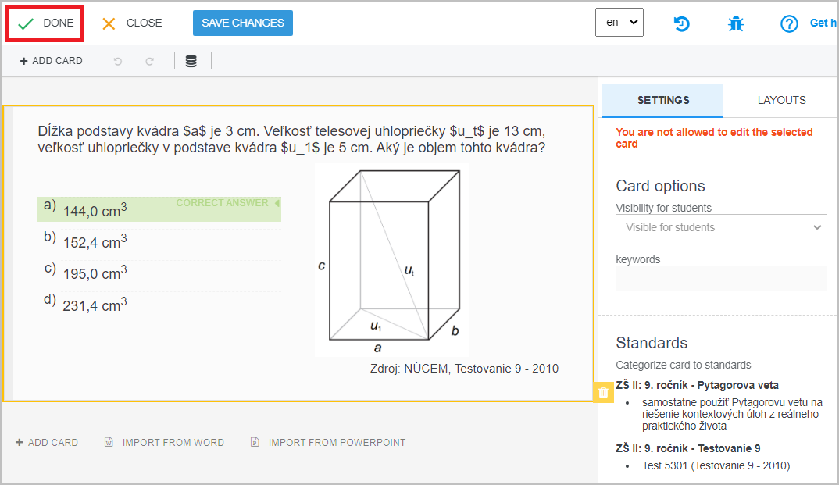Select the Settings tab

pos(663,100)
